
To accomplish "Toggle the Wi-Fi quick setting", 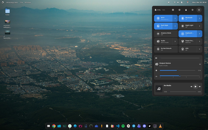I will tap(163, 18).
